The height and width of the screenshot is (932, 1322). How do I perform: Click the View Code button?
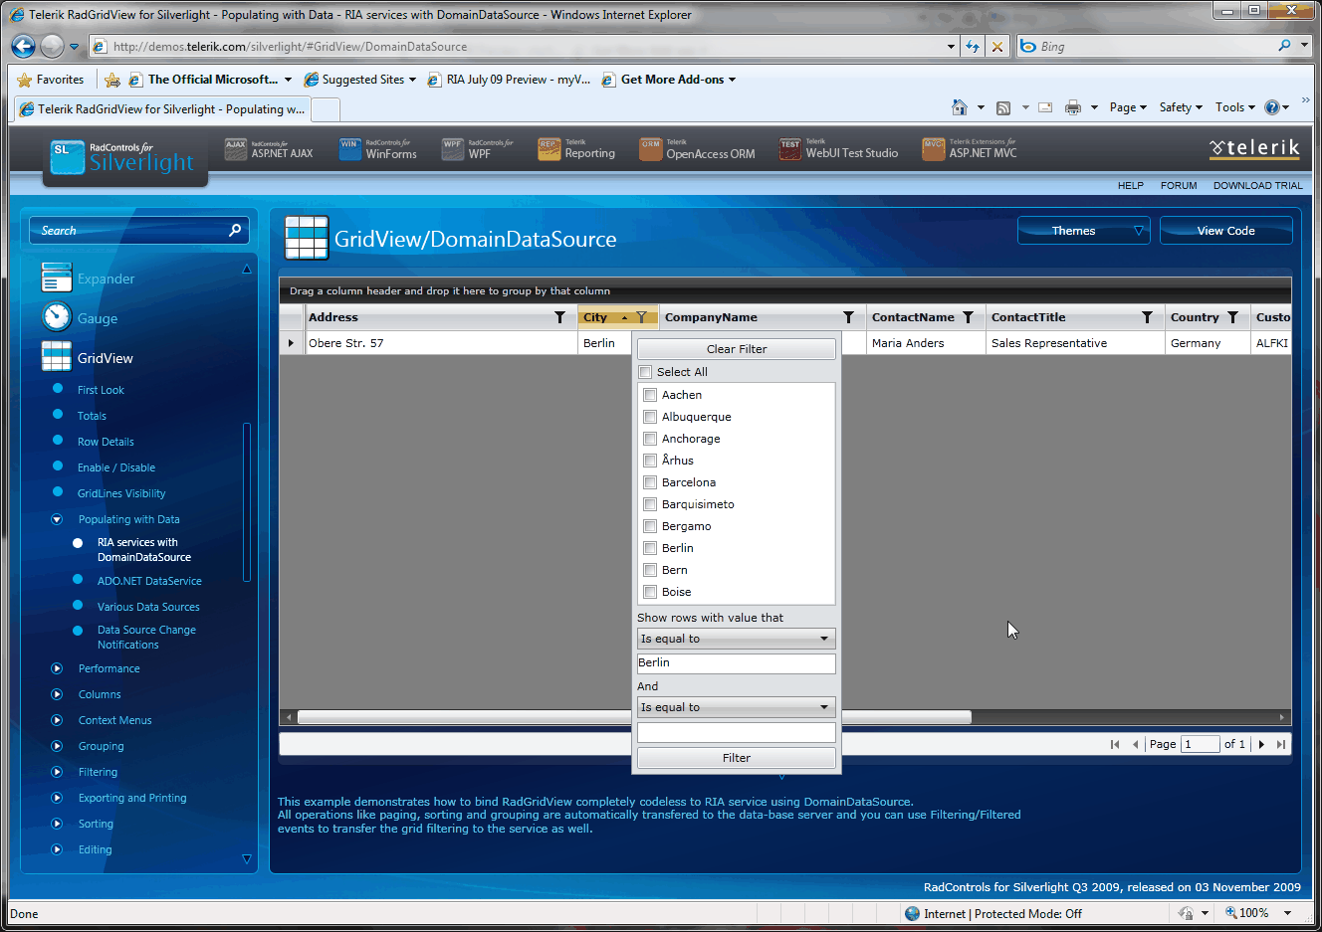1225,230
